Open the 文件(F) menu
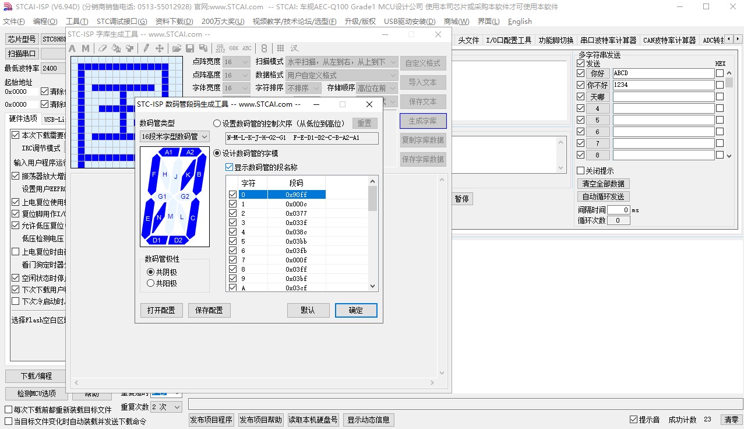 (14, 22)
